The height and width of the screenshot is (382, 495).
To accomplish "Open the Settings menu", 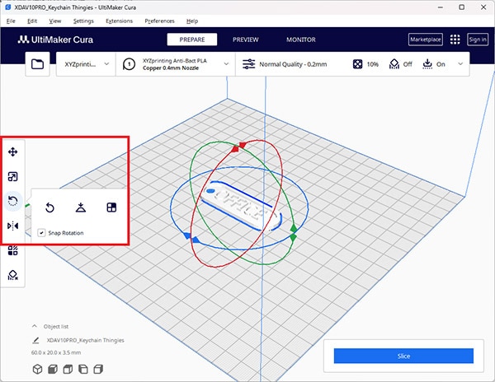I will [x=83, y=21].
